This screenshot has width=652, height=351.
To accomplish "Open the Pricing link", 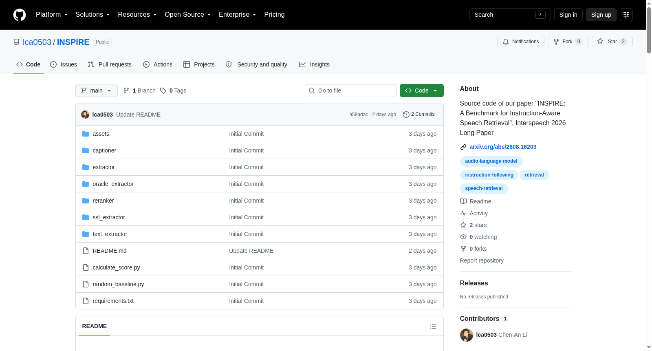I will coord(274,15).
